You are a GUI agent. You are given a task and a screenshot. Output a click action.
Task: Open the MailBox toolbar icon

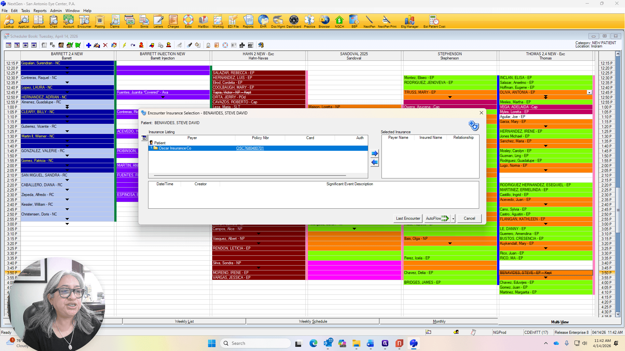point(203,21)
